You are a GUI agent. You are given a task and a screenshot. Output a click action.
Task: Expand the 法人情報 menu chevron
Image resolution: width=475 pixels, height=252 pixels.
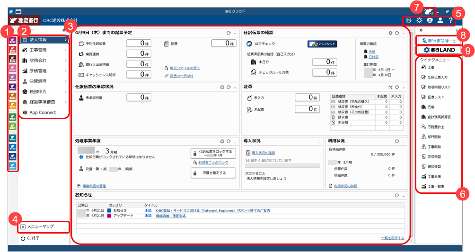click(x=65, y=40)
